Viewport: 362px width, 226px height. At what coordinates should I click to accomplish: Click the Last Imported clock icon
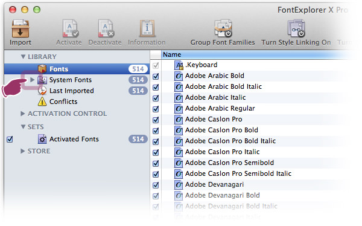[42, 91]
